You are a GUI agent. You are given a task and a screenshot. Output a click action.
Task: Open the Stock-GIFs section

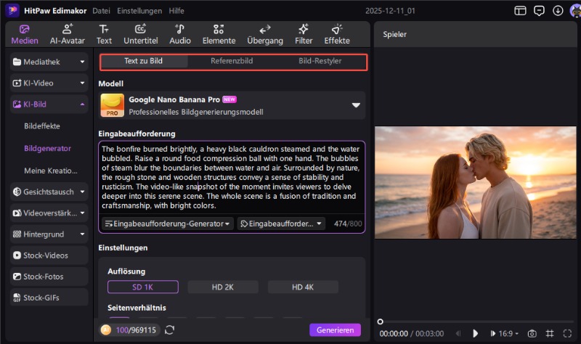(49, 298)
